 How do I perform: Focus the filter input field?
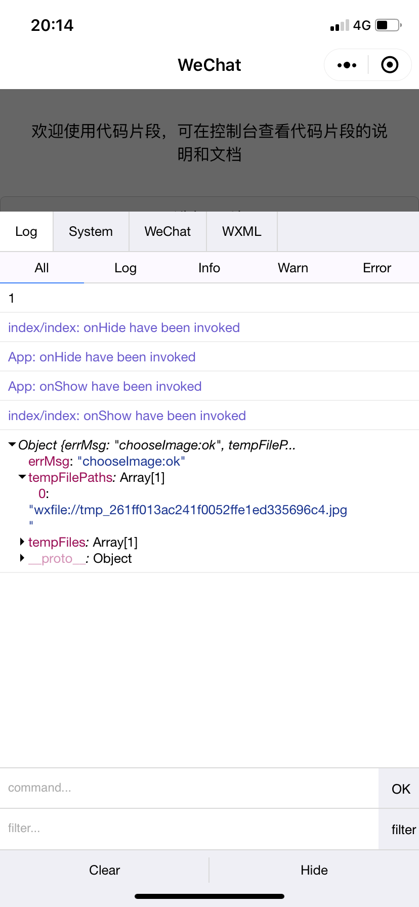click(189, 829)
